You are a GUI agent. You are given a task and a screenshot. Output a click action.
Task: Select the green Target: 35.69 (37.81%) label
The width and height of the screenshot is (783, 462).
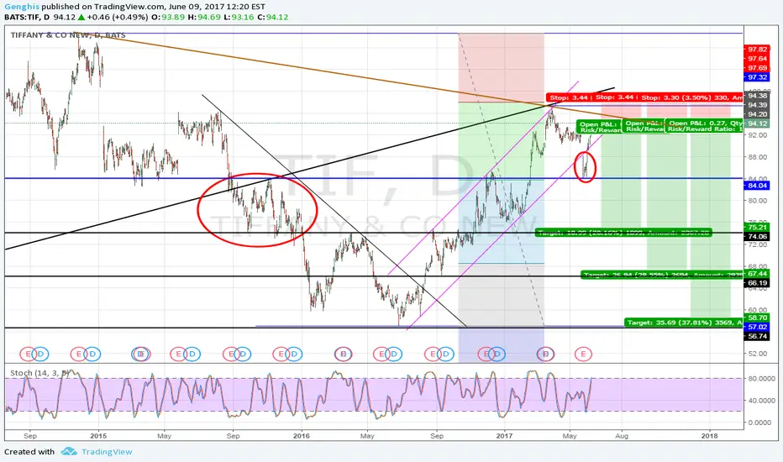(684, 323)
